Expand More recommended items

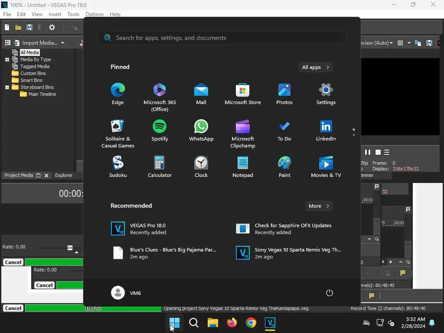pyautogui.click(x=319, y=206)
